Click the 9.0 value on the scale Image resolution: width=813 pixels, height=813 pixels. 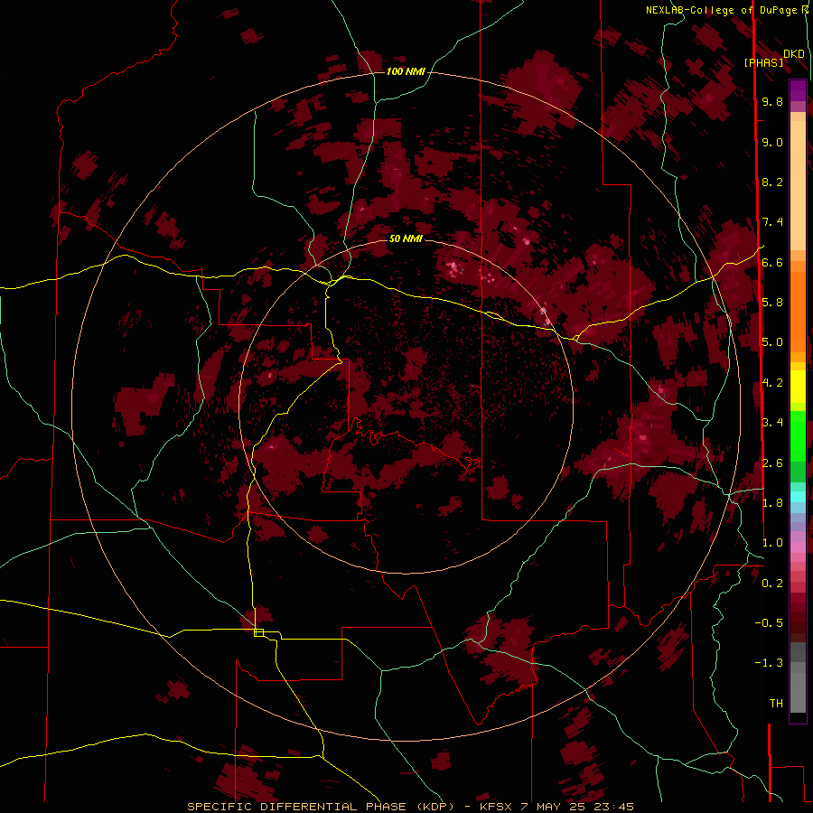[772, 142]
